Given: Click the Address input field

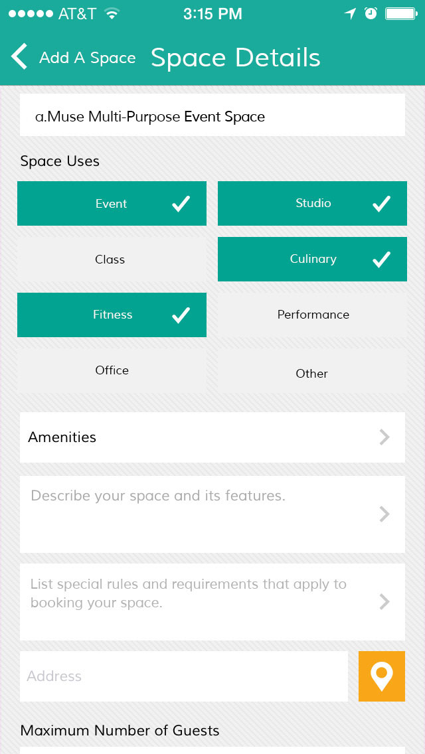Looking at the screenshot, I should tap(184, 676).
